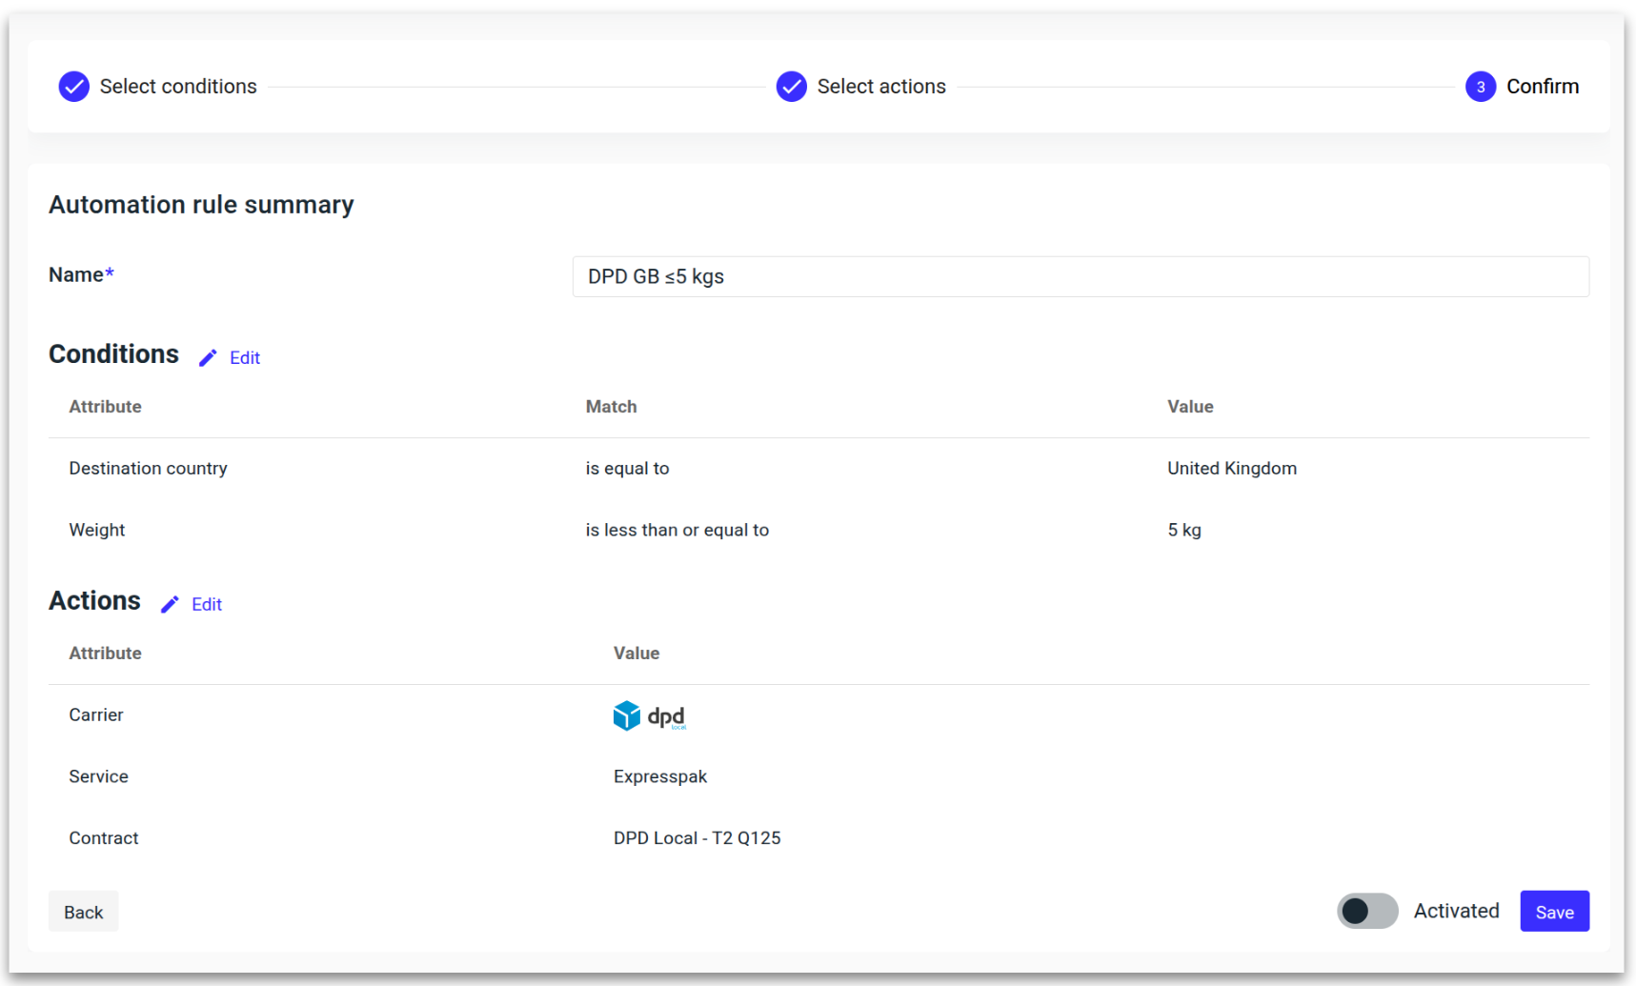Image resolution: width=1636 pixels, height=986 pixels.
Task: Open the Confirm step label
Action: [x=1542, y=87]
